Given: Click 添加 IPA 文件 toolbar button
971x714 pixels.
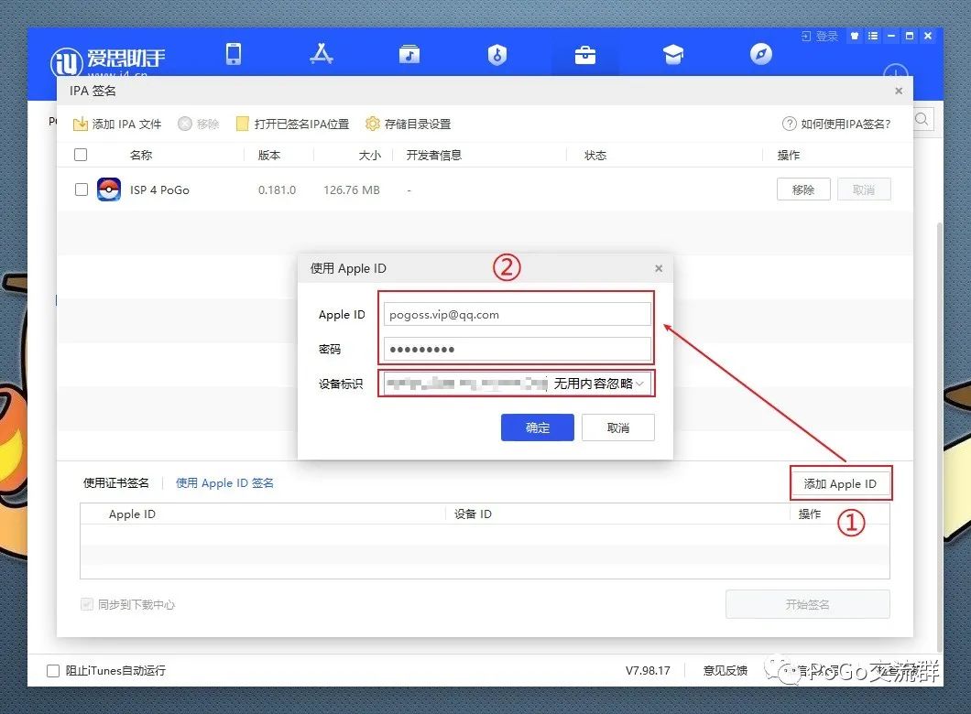Looking at the screenshot, I should coord(117,124).
